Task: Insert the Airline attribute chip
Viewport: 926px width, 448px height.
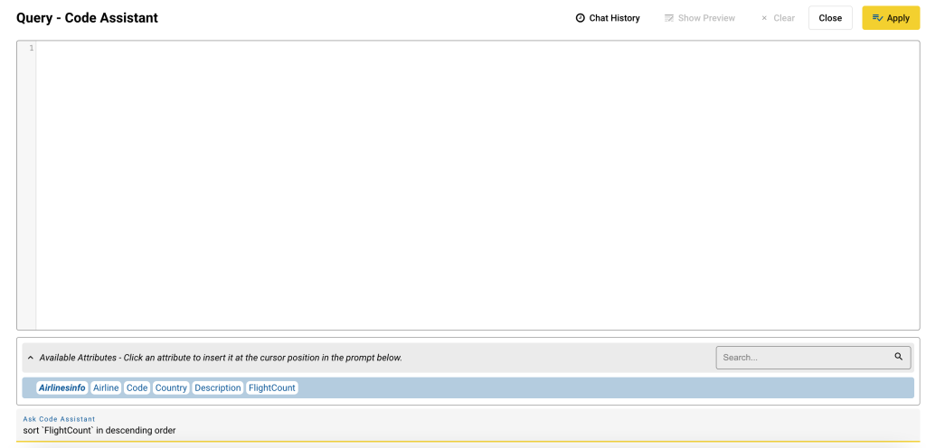Action: pos(106,387)
